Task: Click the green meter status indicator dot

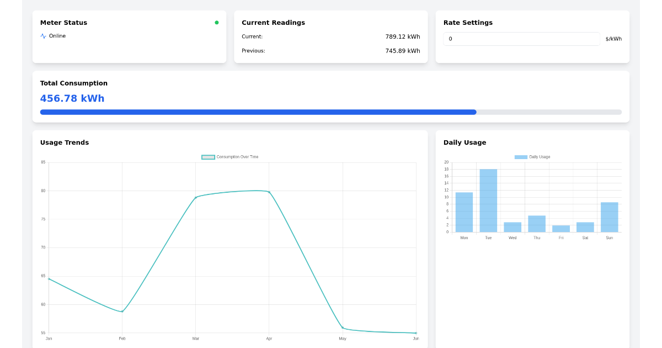Action: (217, 23)
